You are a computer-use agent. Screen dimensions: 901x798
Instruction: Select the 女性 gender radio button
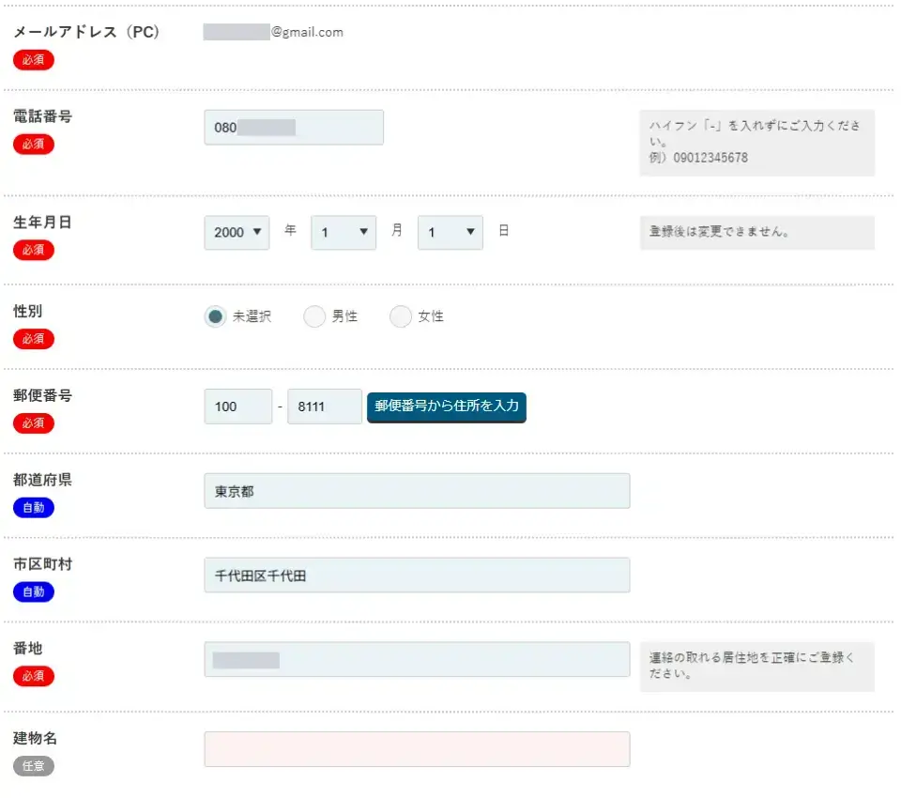402,316
